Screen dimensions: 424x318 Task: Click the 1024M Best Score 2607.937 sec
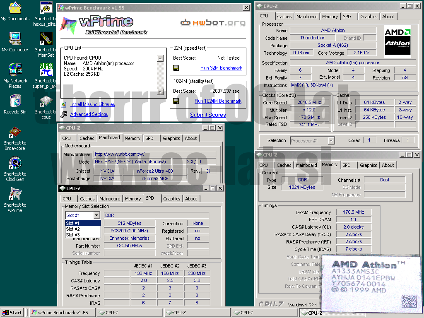(x=226, y=91)
